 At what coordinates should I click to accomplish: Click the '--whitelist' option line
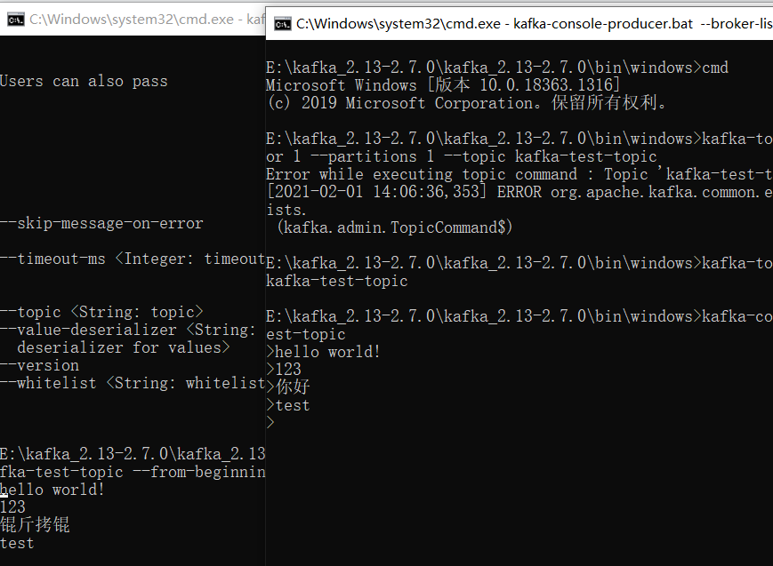click(x=133, y=383)
